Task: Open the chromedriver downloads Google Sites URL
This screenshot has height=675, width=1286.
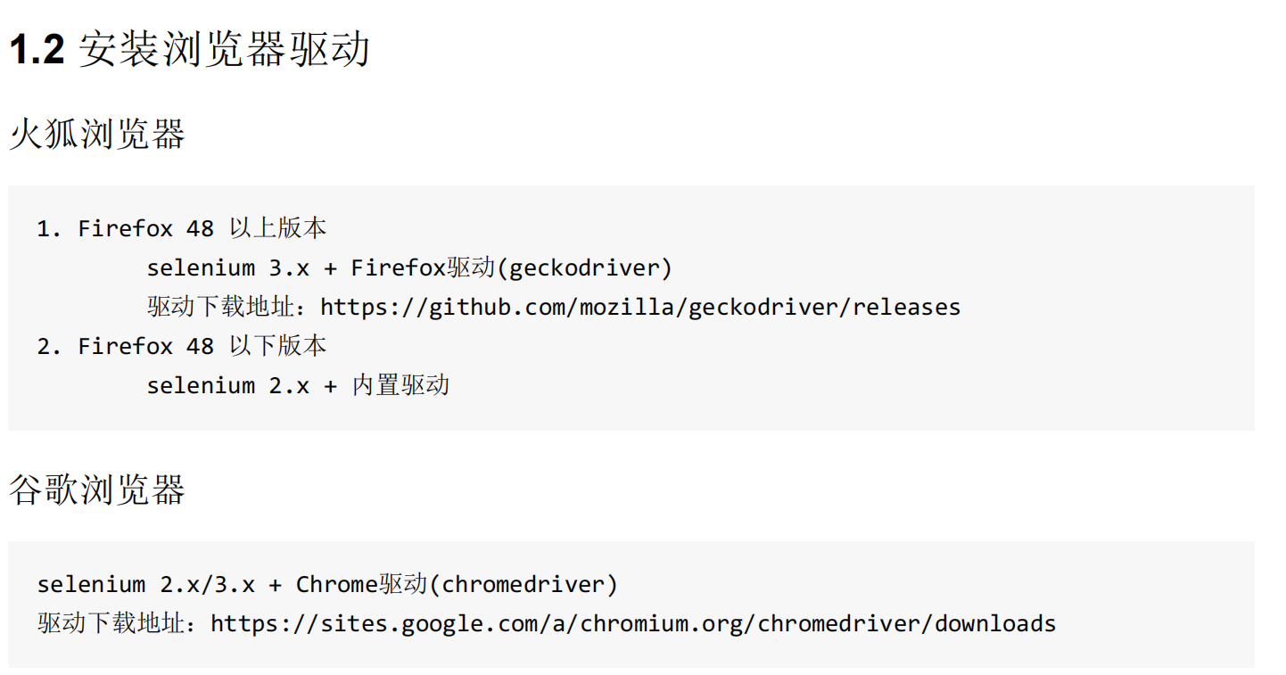Action: coord(633,623)
